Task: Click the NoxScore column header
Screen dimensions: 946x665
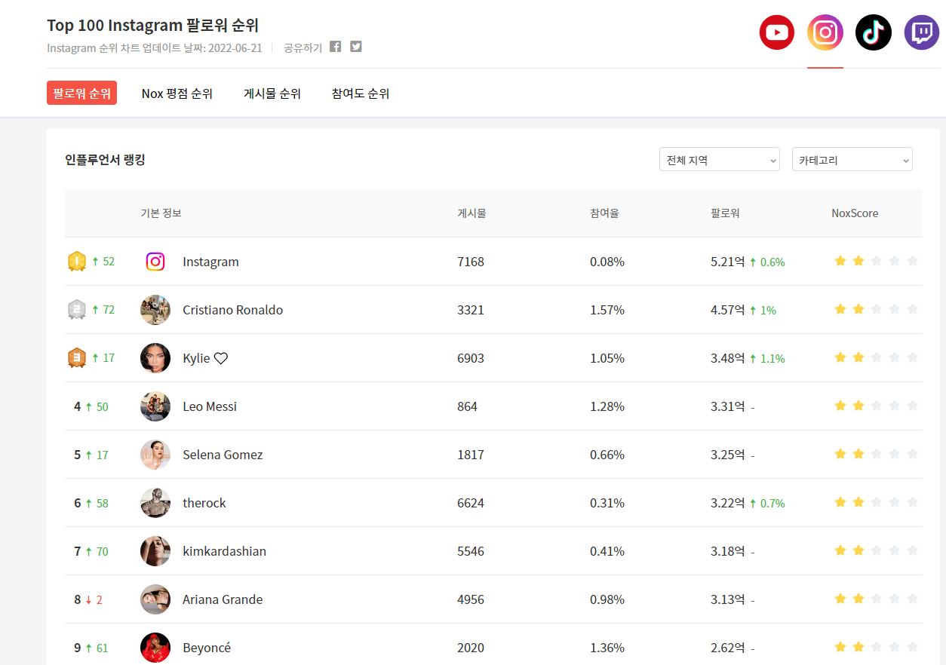Action: click(855, 213)
